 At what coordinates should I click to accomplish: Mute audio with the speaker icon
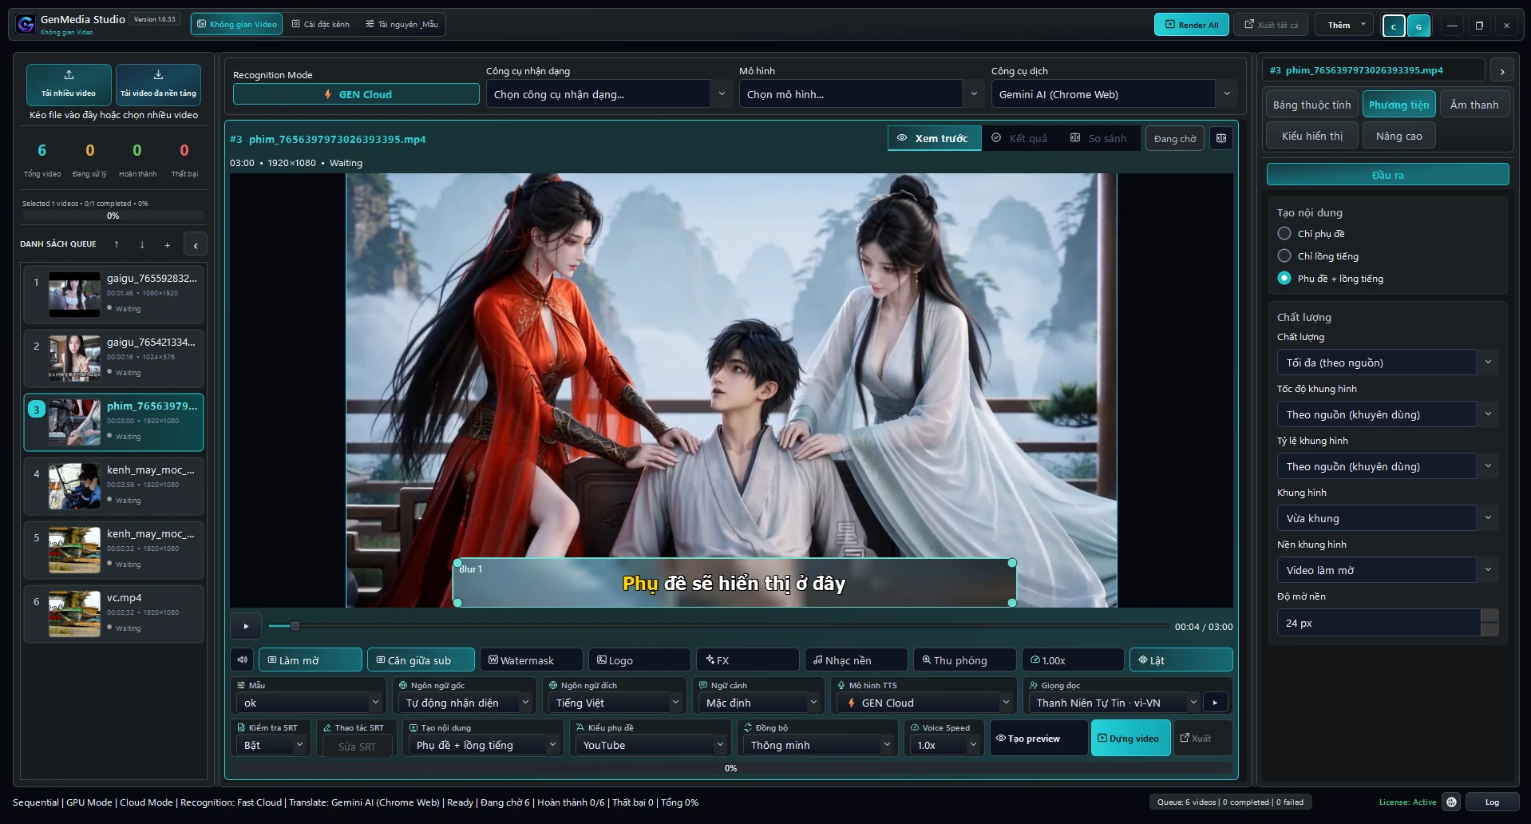tap(243, 660)
